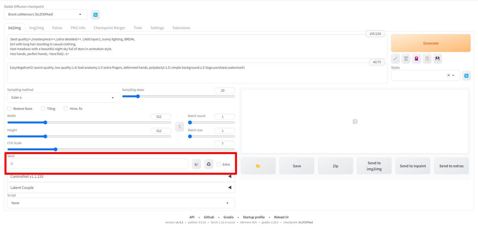Click the floppy disk save style icon
Image resolution: width=478 pixels, height=230 pixels.
coord(437,59)
